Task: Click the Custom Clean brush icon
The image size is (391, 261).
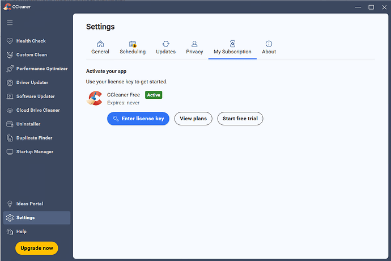Action: 10,55
